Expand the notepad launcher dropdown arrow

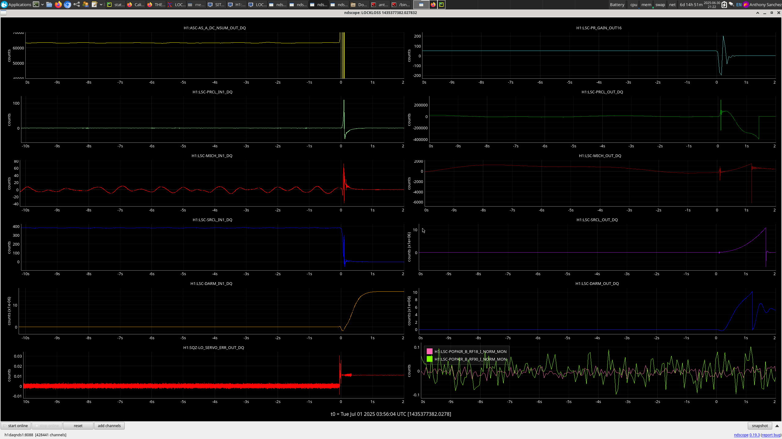click(x=101, y=5)
